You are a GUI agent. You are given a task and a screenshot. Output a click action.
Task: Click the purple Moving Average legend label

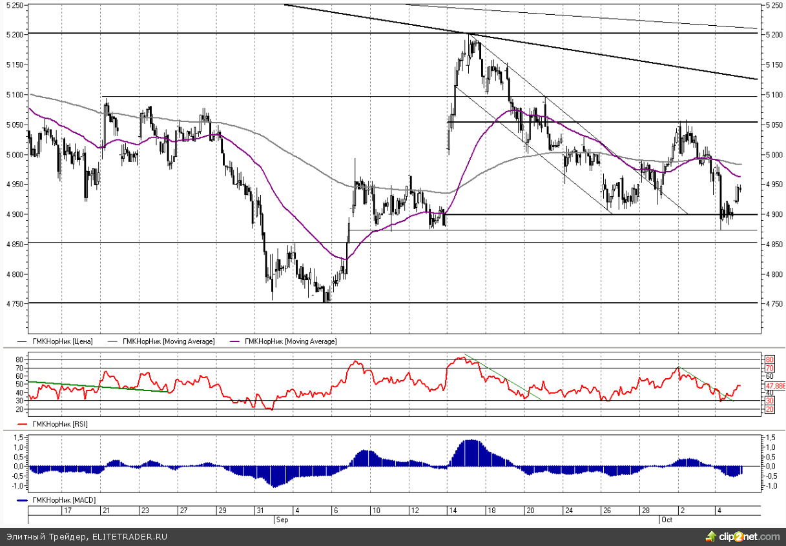[291, 341]
